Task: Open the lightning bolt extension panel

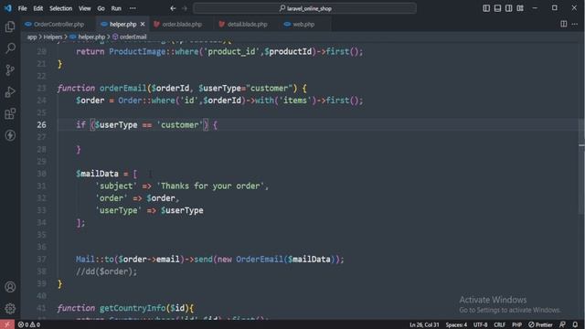Action: [10, 135]
